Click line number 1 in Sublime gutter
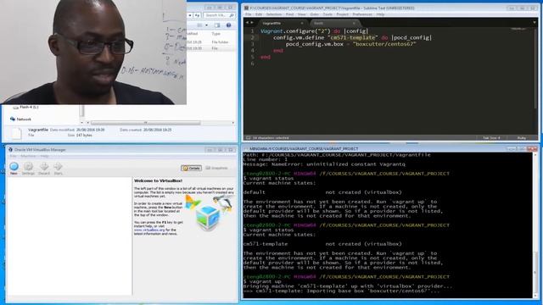 coord(252,31)
